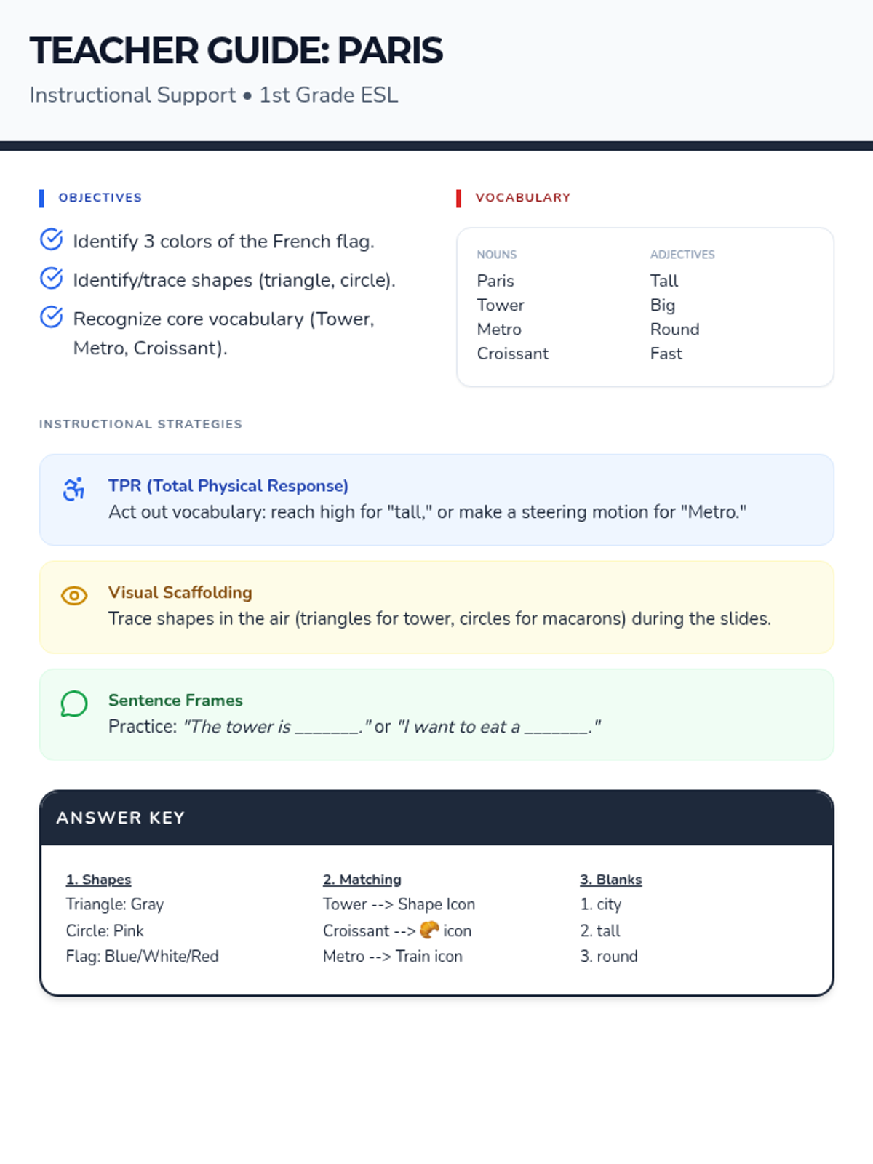The height and width of the screenshot is (1164, 873).
Task: Click the ADJECTIVES column label
Action: point(682,255)
